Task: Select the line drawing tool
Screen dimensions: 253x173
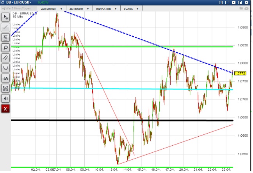Action: [x=5, y=27]
